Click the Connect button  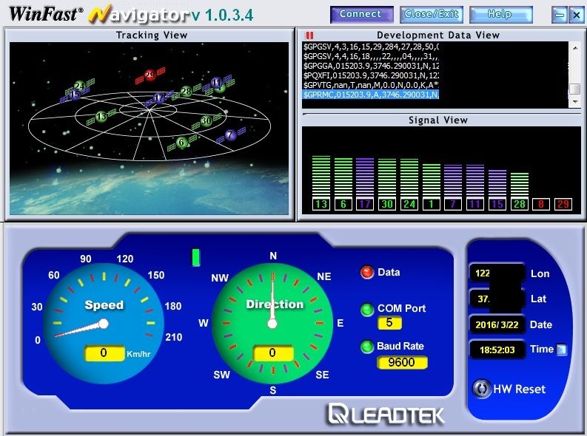(362, 15)
